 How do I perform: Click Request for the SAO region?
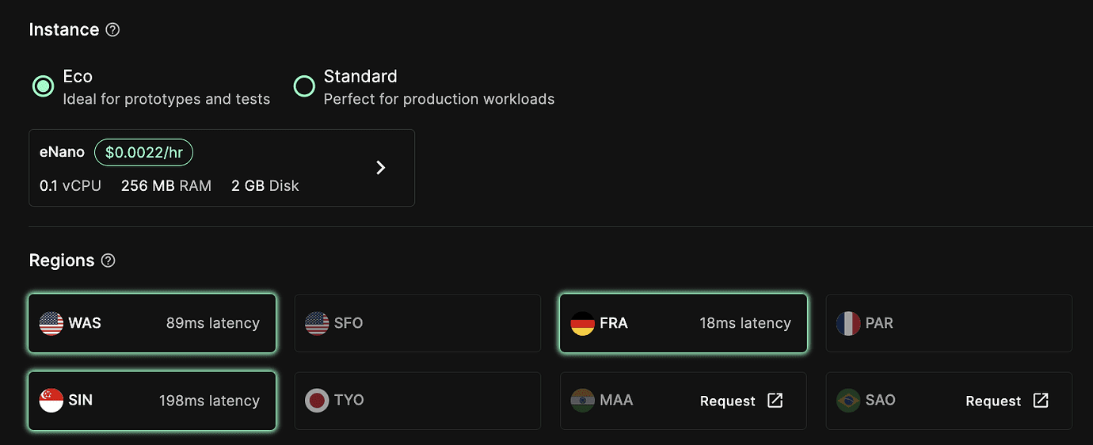tap(992, 401)
